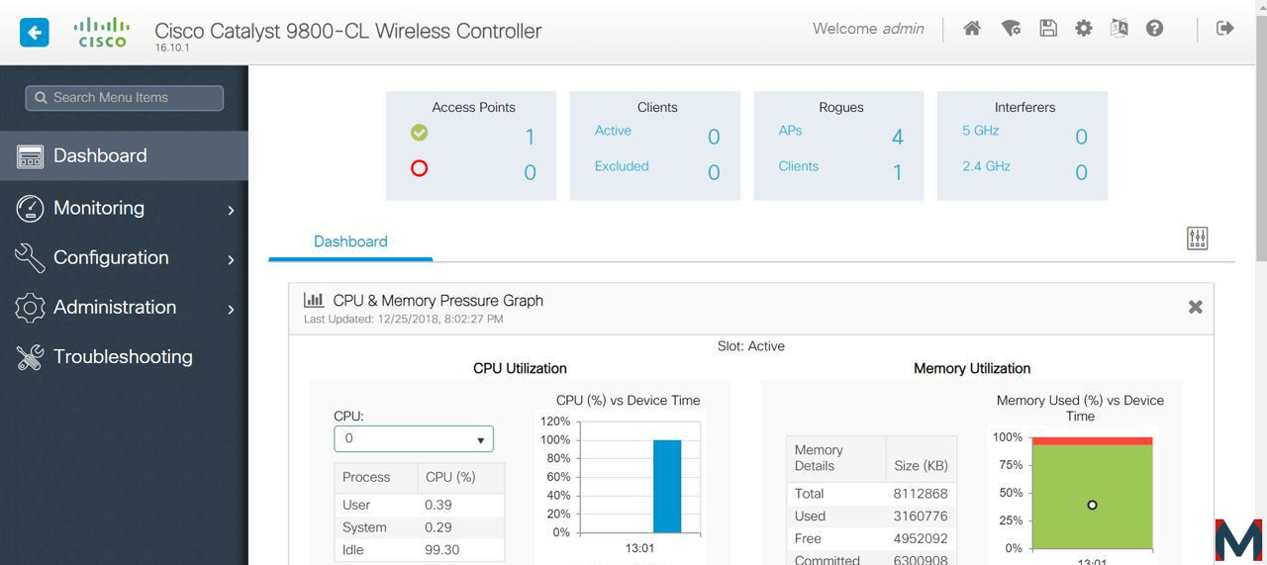Screen dimensions: 1267x565
Task: Click the red band in the memory chart
Action: [x=1092, y=440]
